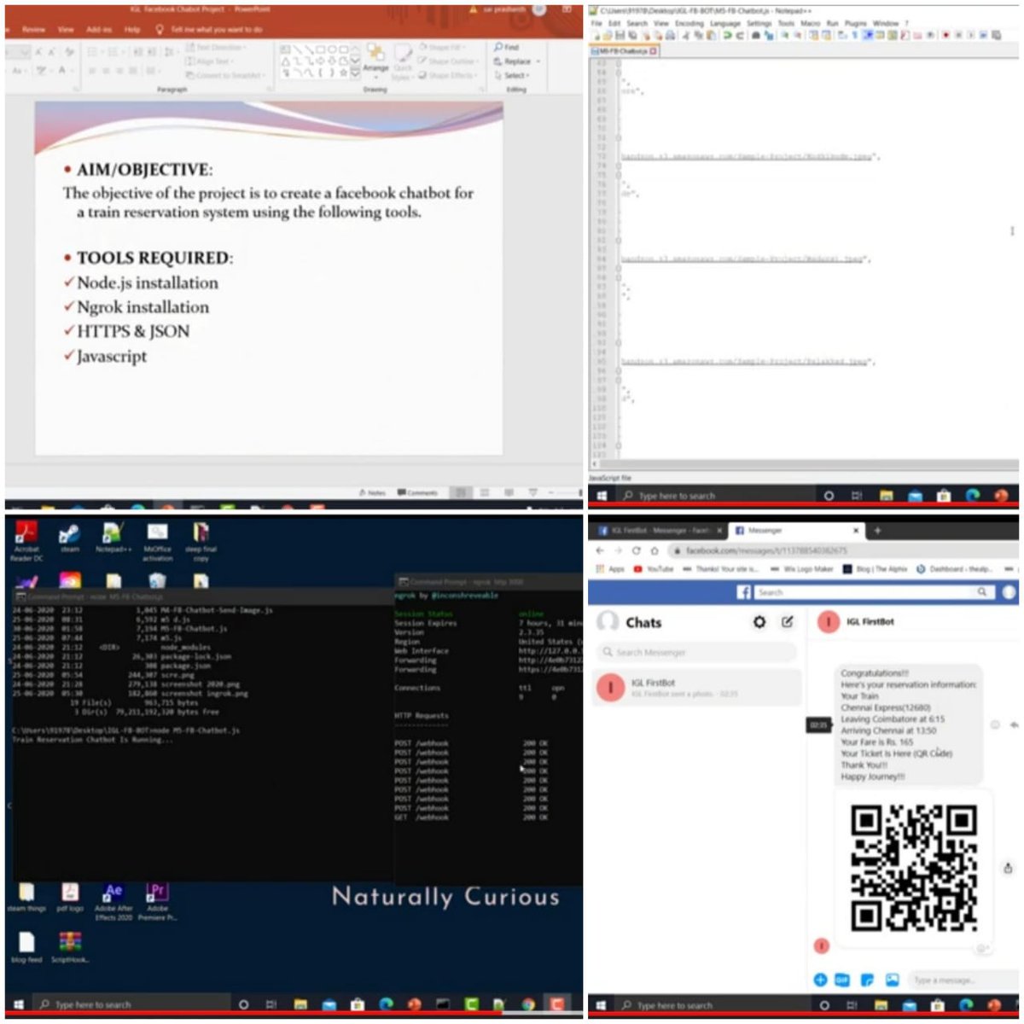
Task: Open the Shape Outline dropdown
Action: (448, 61)
